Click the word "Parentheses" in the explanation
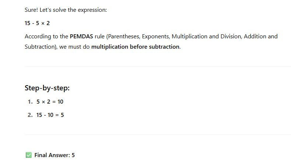The width and height of the screenshot is (291, 163). click(x=123, y=37)
